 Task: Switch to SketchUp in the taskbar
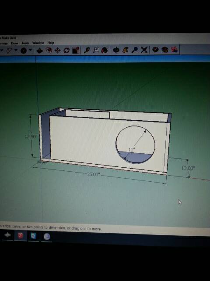coord(21,236)
